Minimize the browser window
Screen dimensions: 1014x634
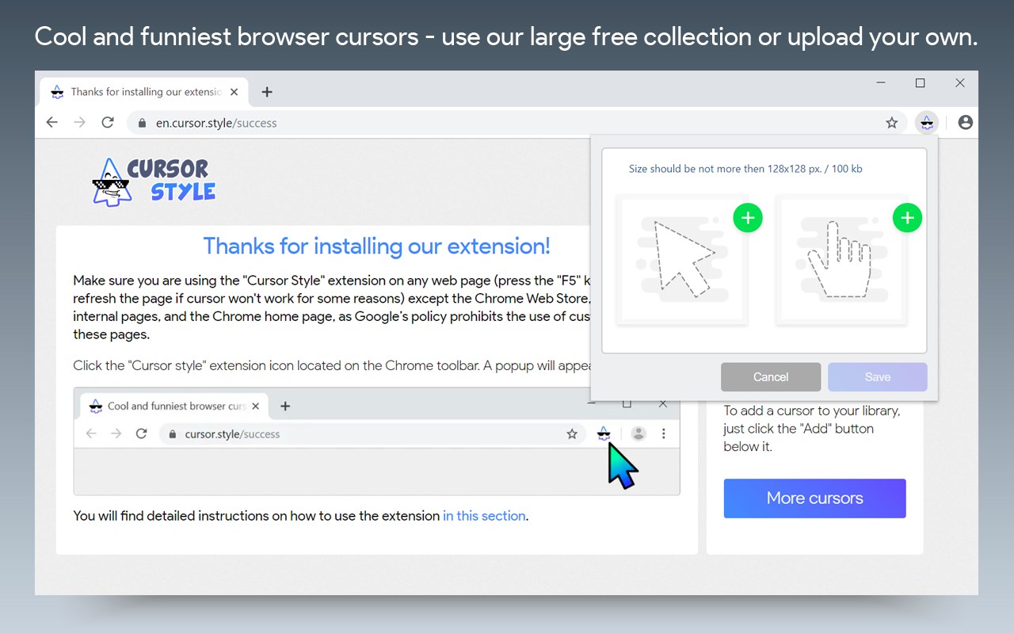click(x=881, y=82)
